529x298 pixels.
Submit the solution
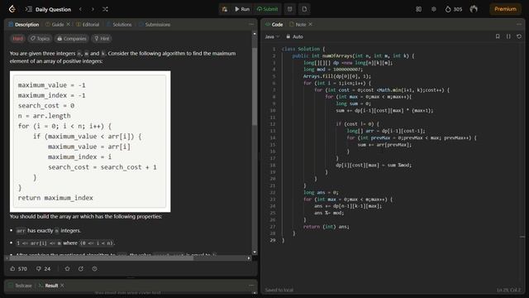click(x=268, y=9)
